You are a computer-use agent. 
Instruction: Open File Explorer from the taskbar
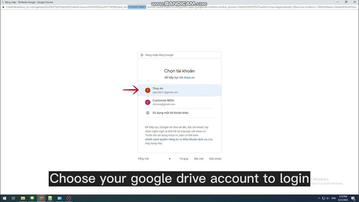pos(23,198)
